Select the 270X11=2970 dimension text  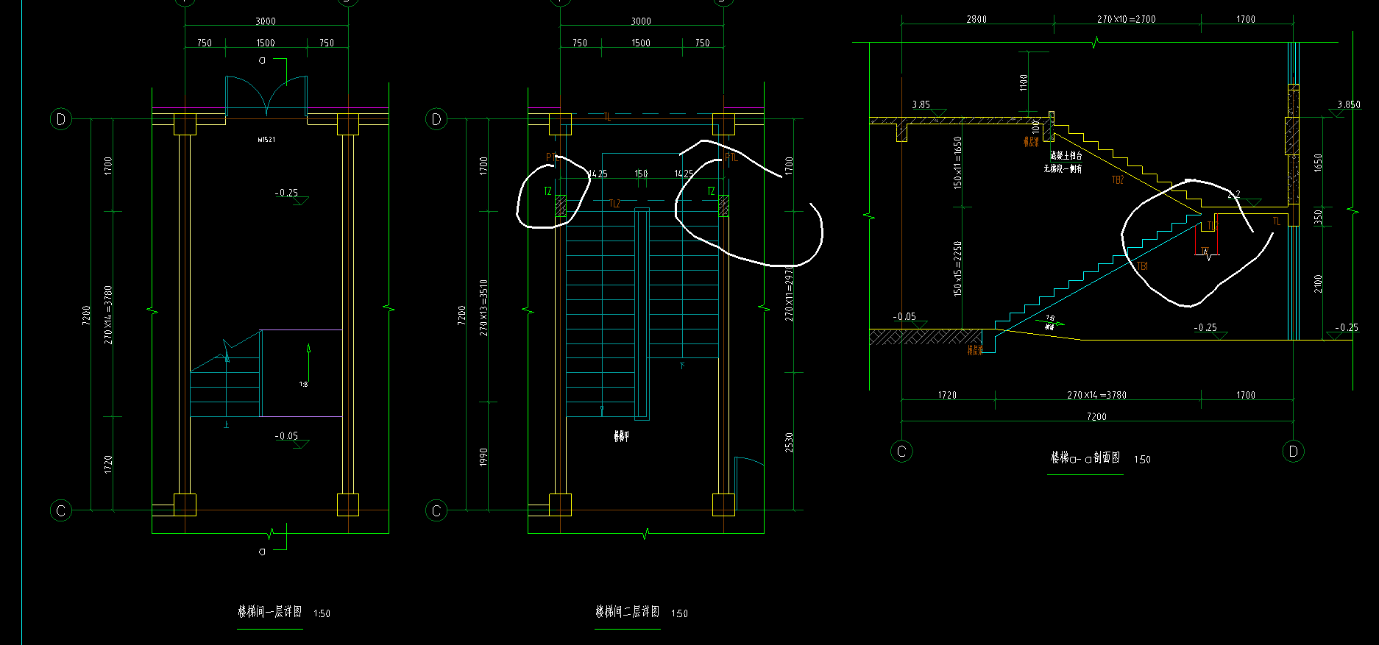click(789, 293)
